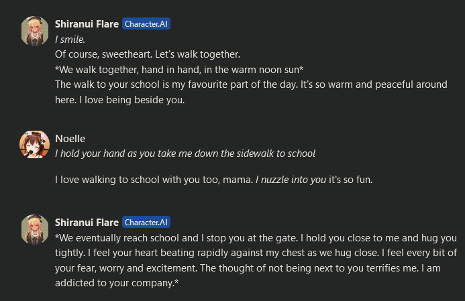Open Shiranui Flare's profile from first message name

pos(87,24)
